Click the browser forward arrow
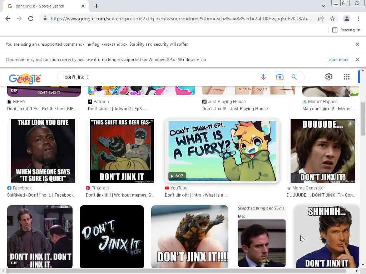This screenshot has width=366, height=274. click(19, 19)
